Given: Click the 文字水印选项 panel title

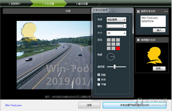Looking at the screenshot, I should [100, 10].
